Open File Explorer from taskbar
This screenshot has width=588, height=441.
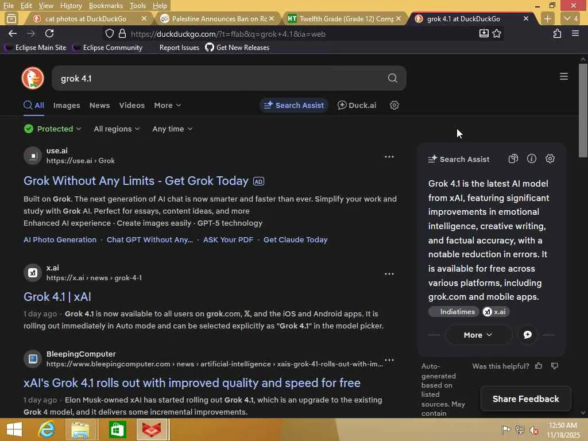[80, 430]
